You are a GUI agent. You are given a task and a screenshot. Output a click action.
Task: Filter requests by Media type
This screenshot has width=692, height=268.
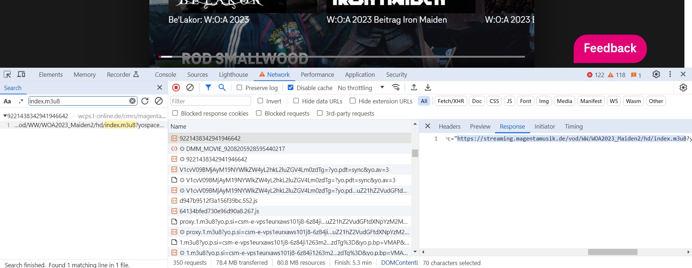(x=564, y=101)
